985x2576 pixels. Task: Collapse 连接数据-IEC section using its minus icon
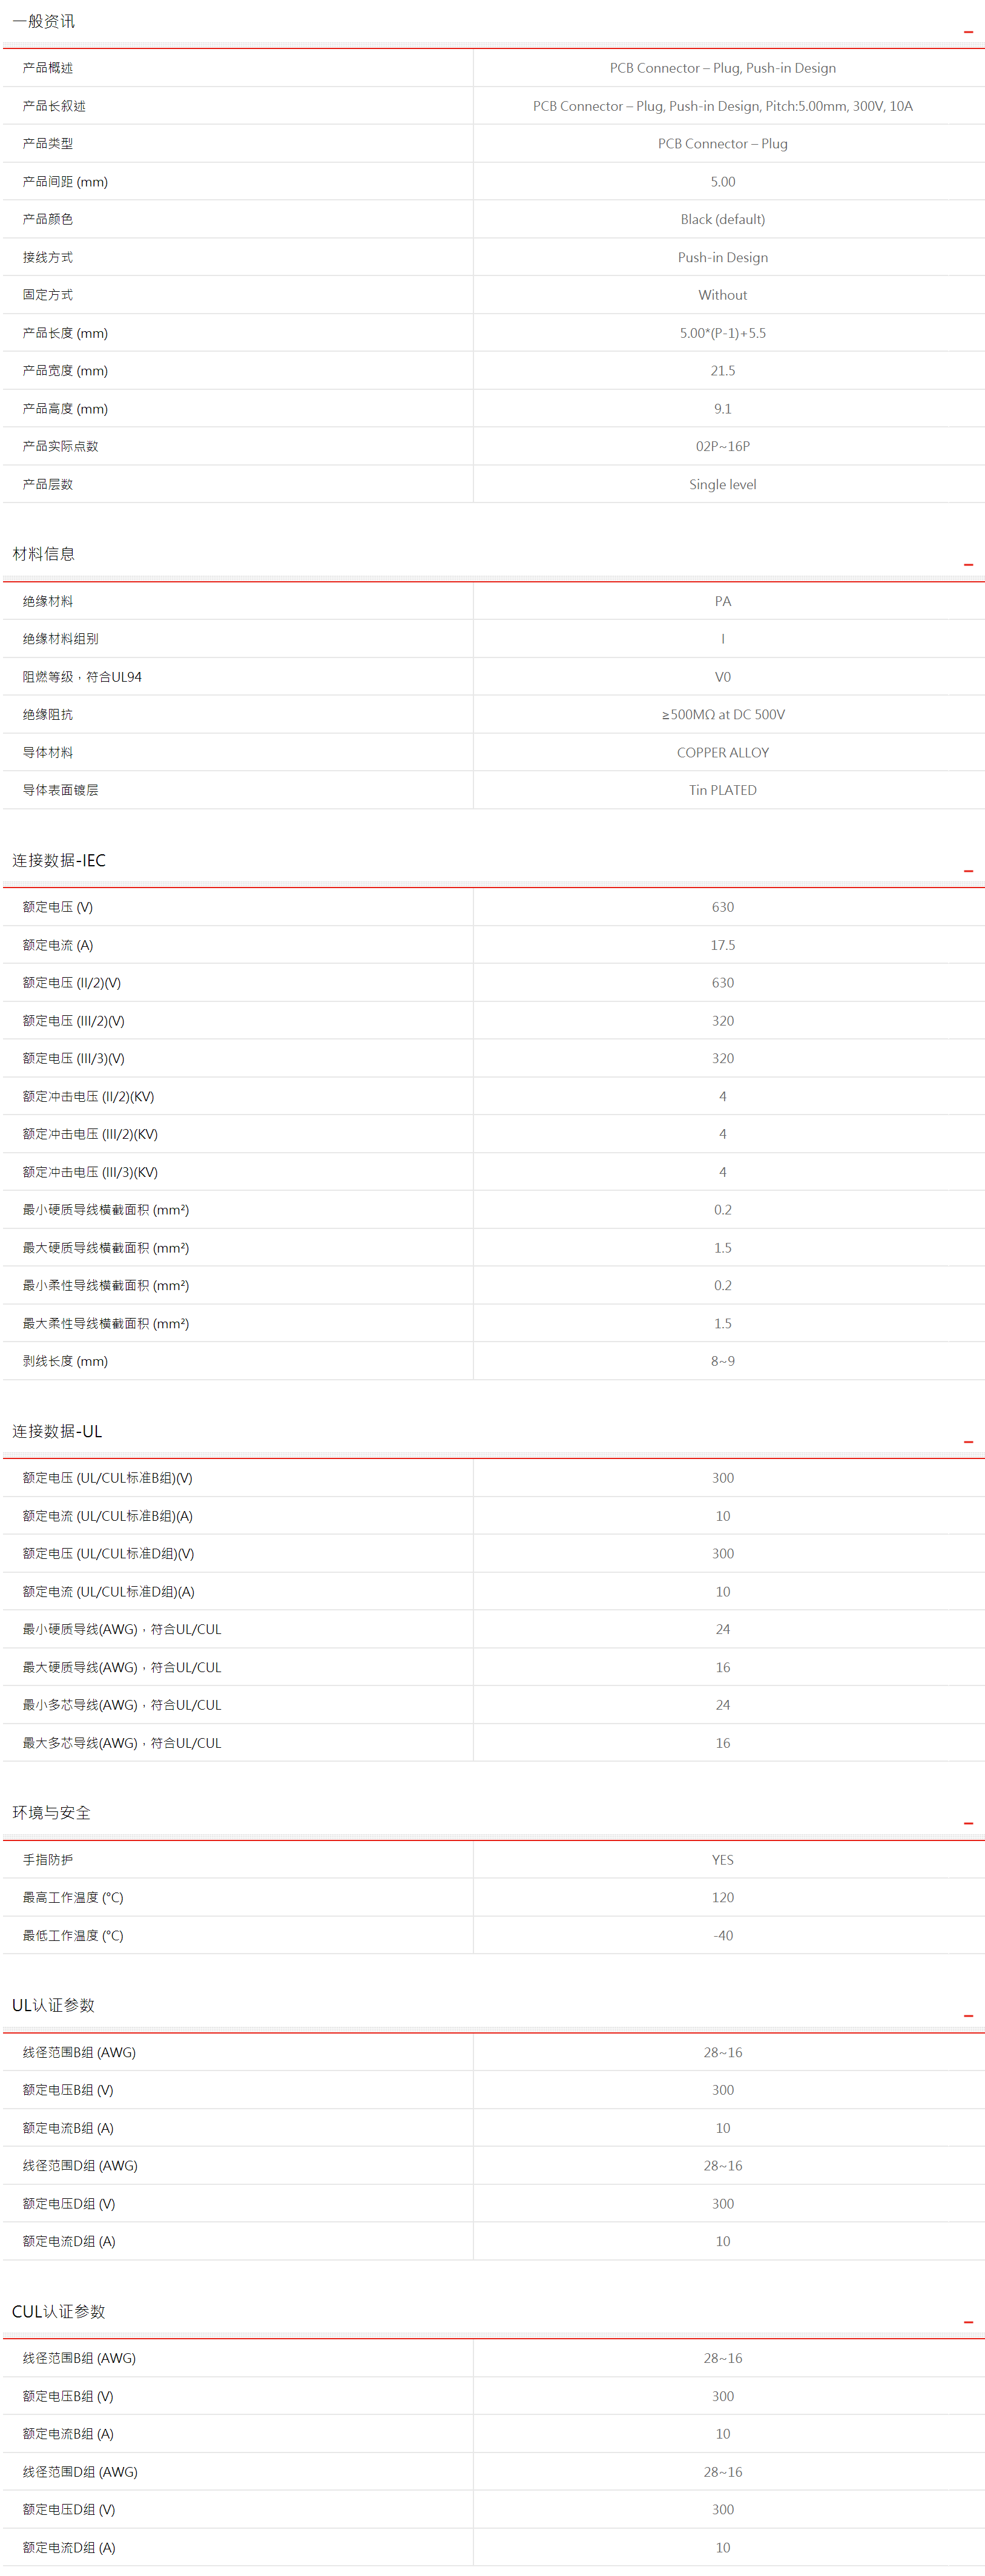point(967,871)
